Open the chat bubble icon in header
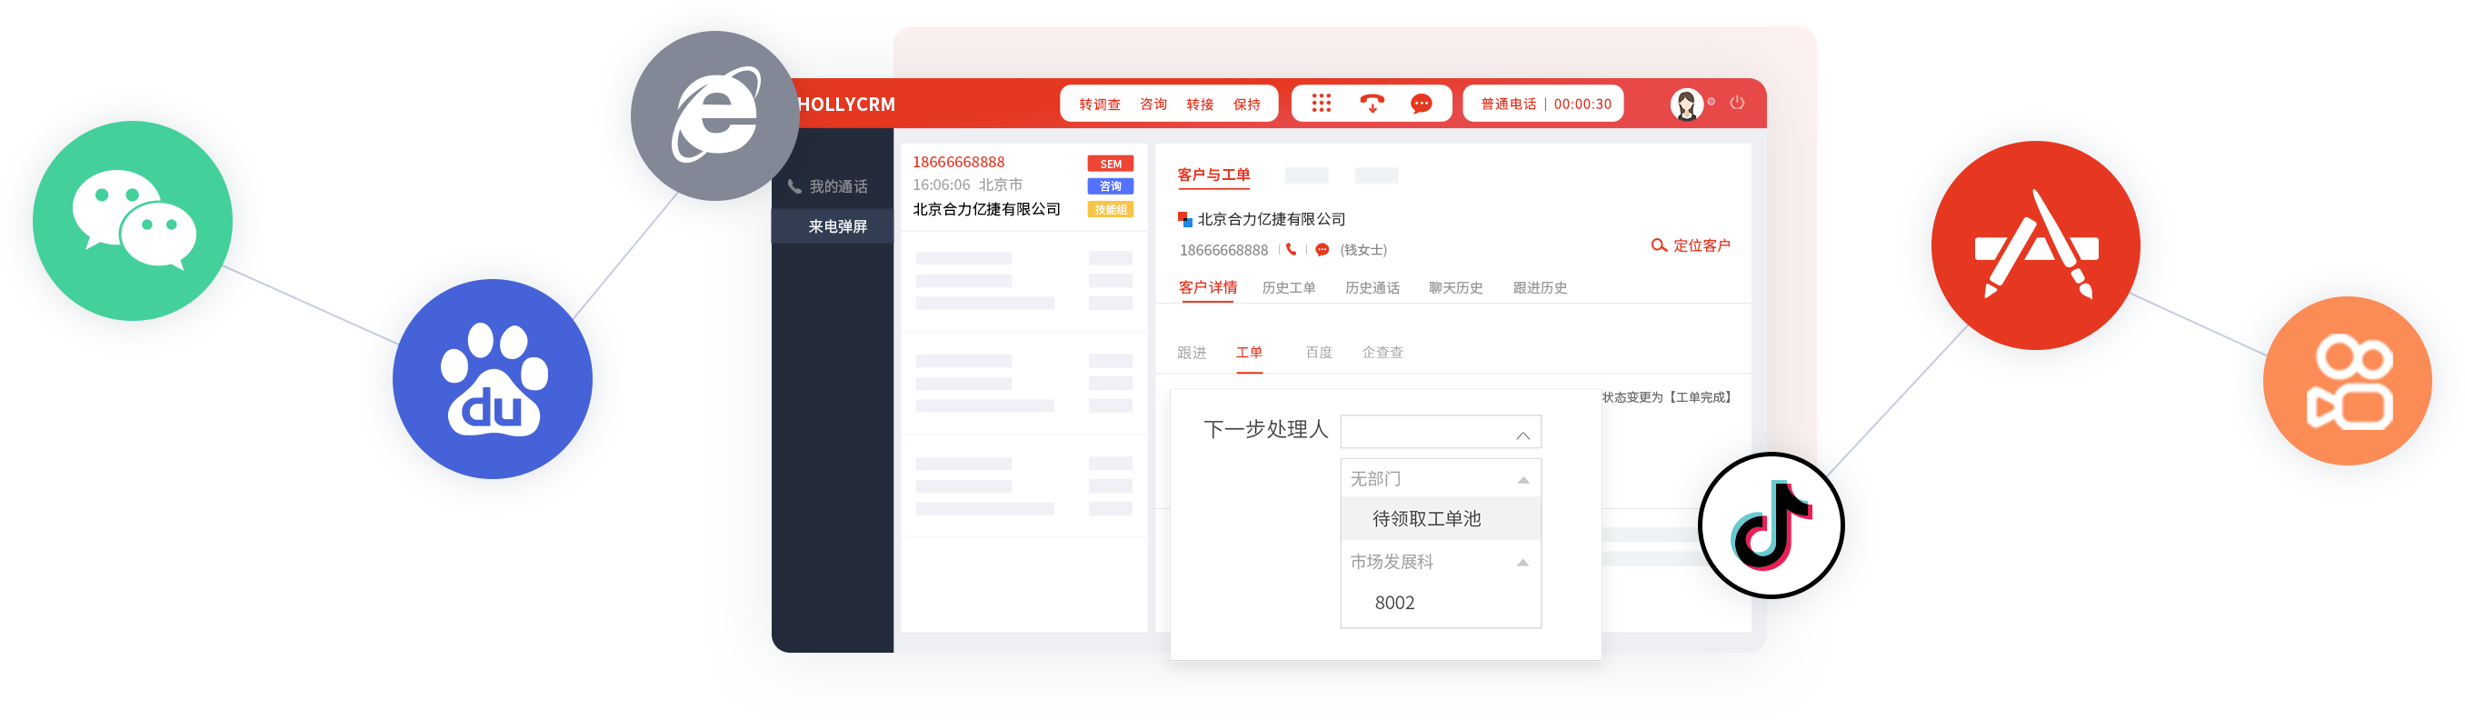The width and height of the screenshot is (2465, 720). click(x=1421, y=104)
